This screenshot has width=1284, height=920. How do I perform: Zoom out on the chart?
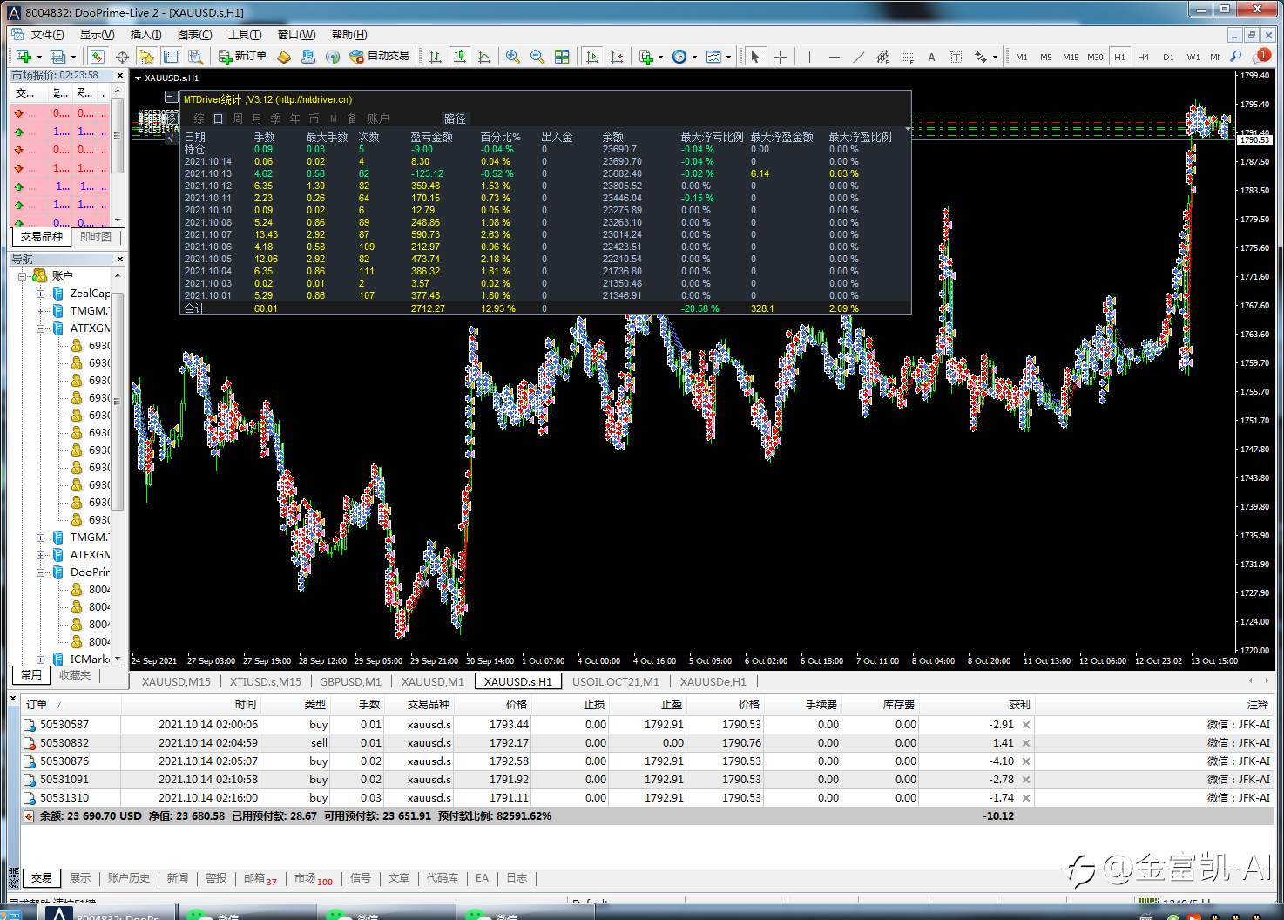pos(537,57)
